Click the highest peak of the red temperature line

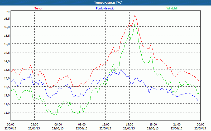click(135, 16)
